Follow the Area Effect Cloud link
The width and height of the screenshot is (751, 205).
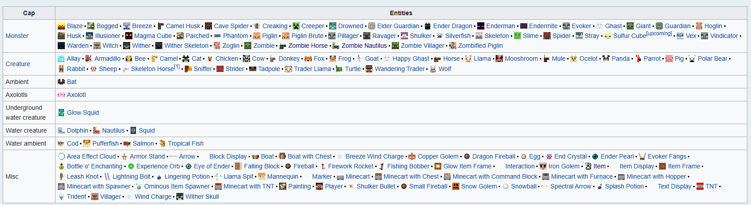[91, 156]
